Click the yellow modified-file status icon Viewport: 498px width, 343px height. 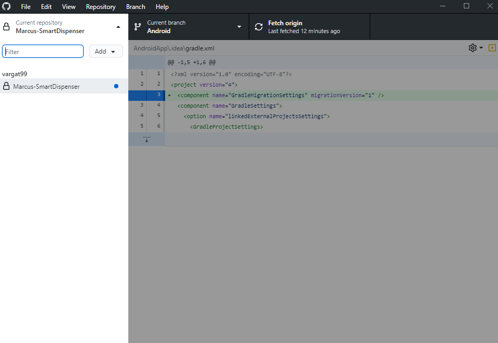pyautogui.click(x=492, y=47)
